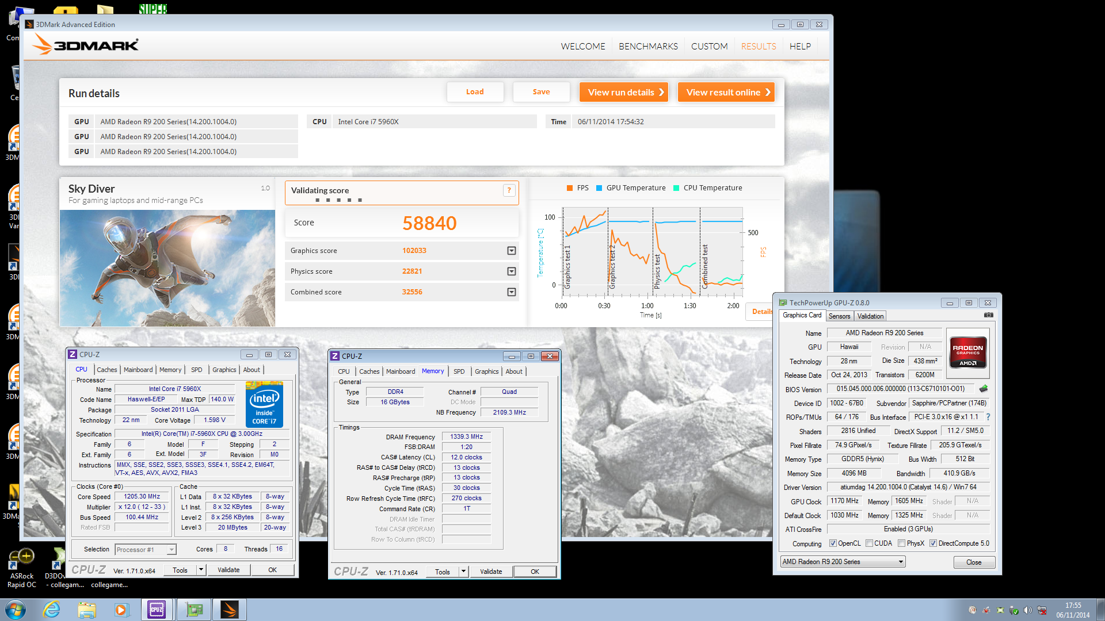Open the BENCHMARKS section
The image size is (1105, 621).
tap(648, 47)
